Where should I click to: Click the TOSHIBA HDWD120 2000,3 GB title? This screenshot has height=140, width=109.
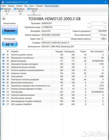coord(54,19)
